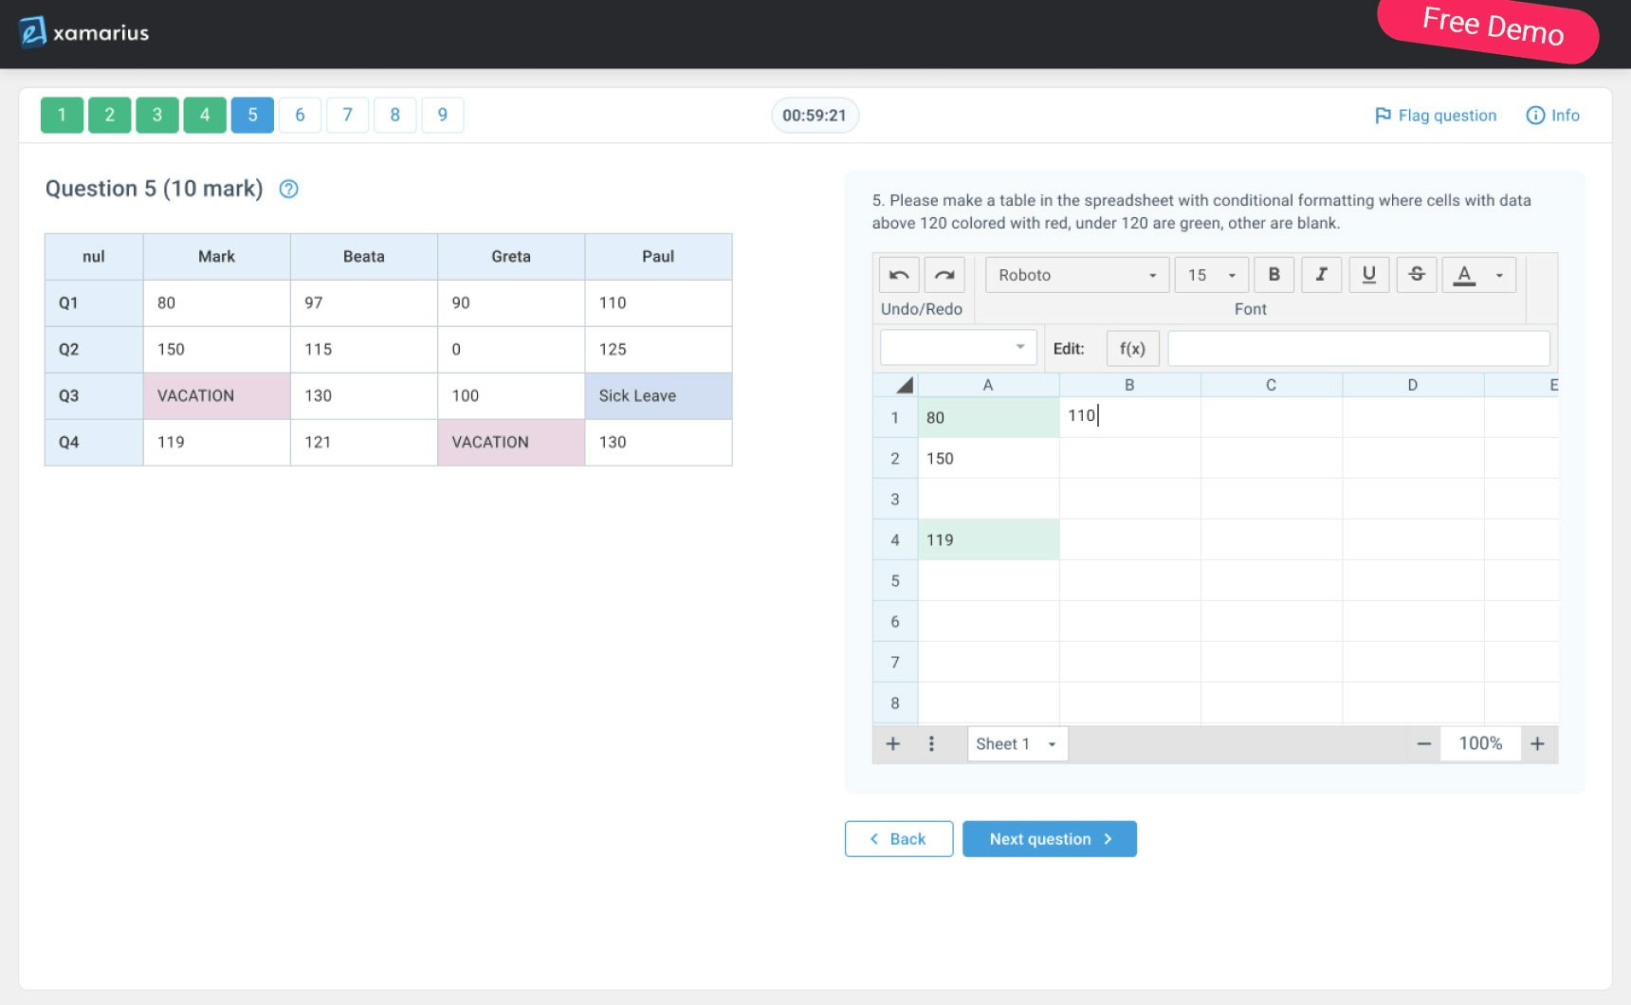This screenshot has height=1005, width=1631.
Task: Click the f(x) function button
Action: [x=1132, y=348]
